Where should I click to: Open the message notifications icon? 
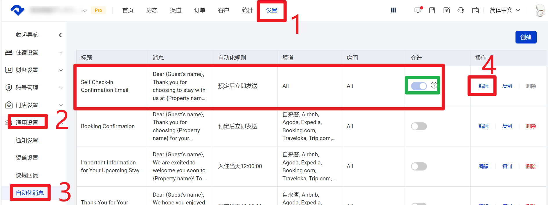tap(418, 10)
